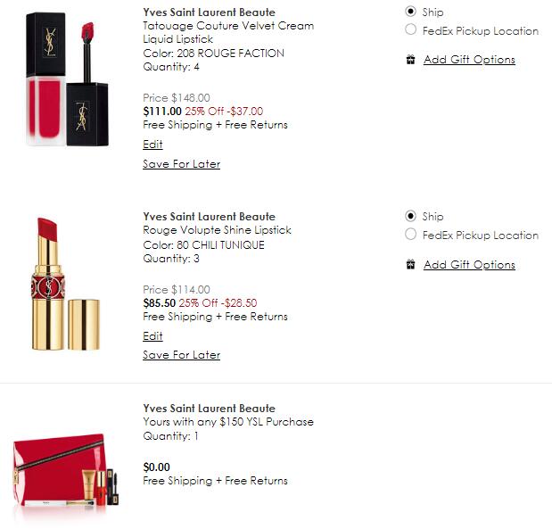Open red YSL gift pouch image
The width and height of the screenshot is (552, 529).
[x=66, y=474]
